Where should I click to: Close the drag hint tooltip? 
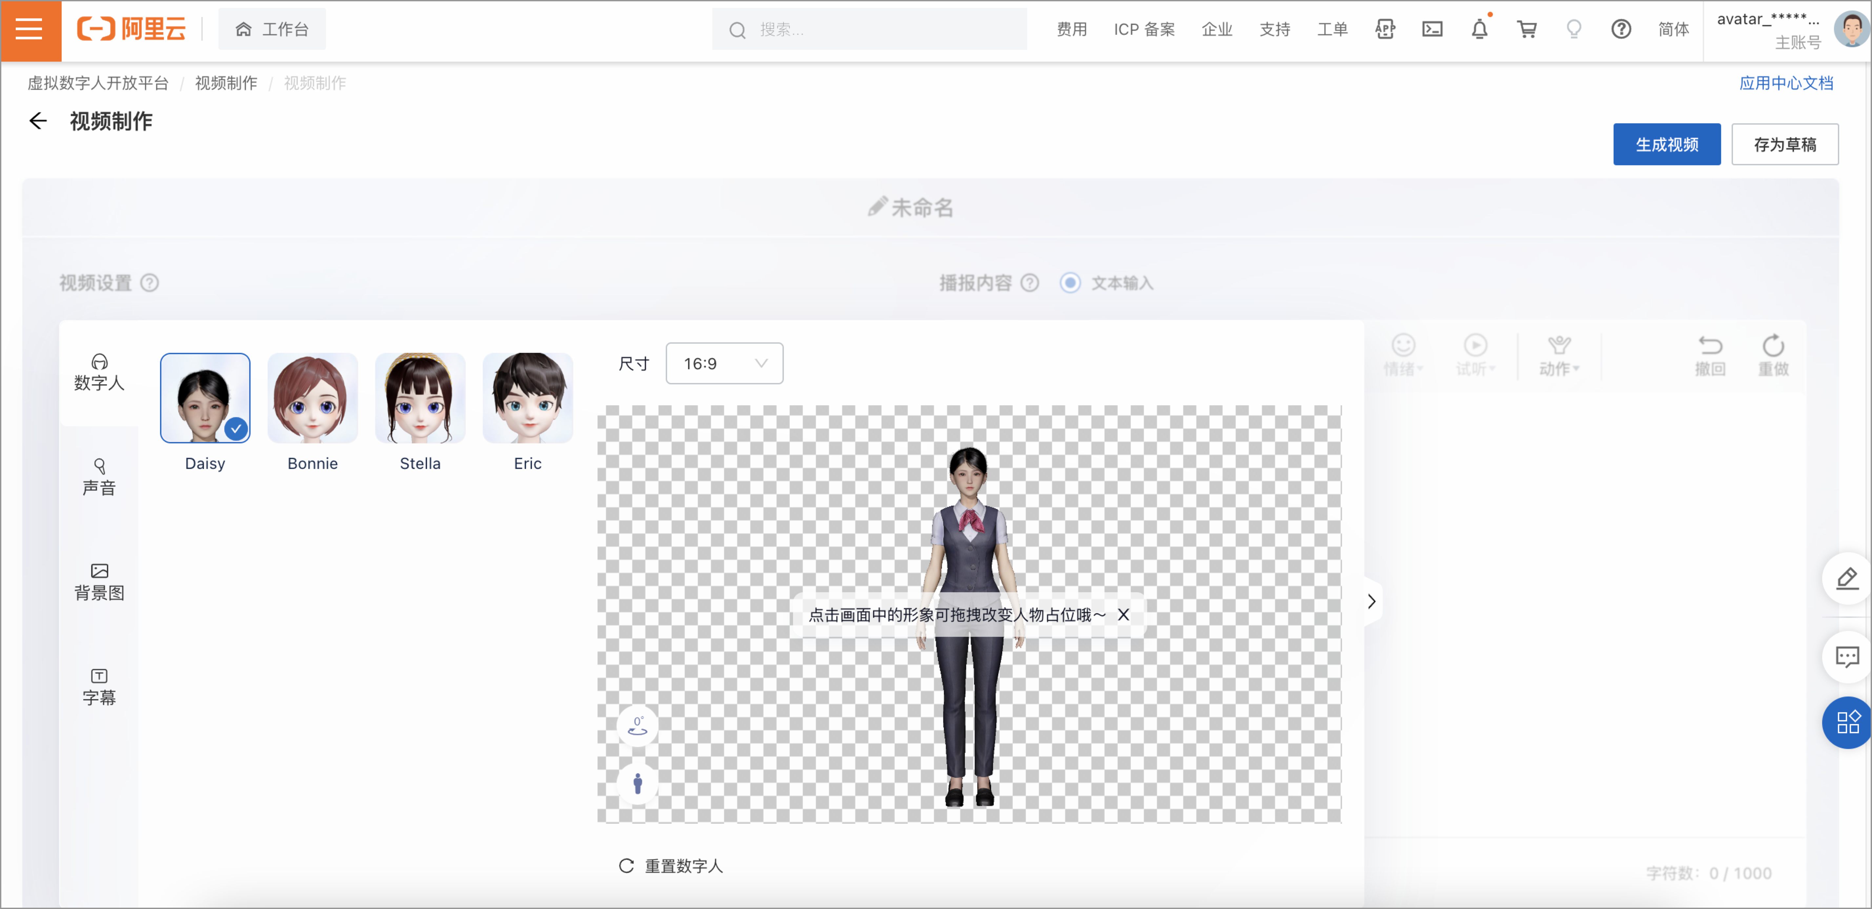pos(1124,615)
